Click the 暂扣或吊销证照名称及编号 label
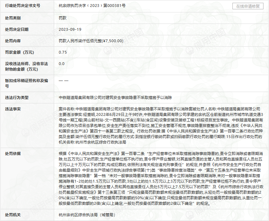Viewport: 269px width, 221px height. pos(26,83)
